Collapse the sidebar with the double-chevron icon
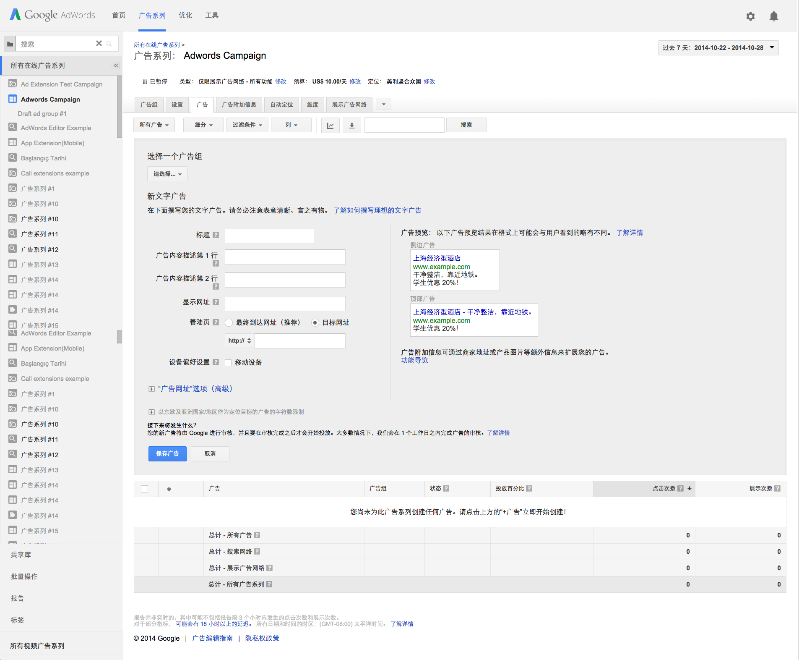Viewport: 799px width, 660px height. [x=116, y=65]
